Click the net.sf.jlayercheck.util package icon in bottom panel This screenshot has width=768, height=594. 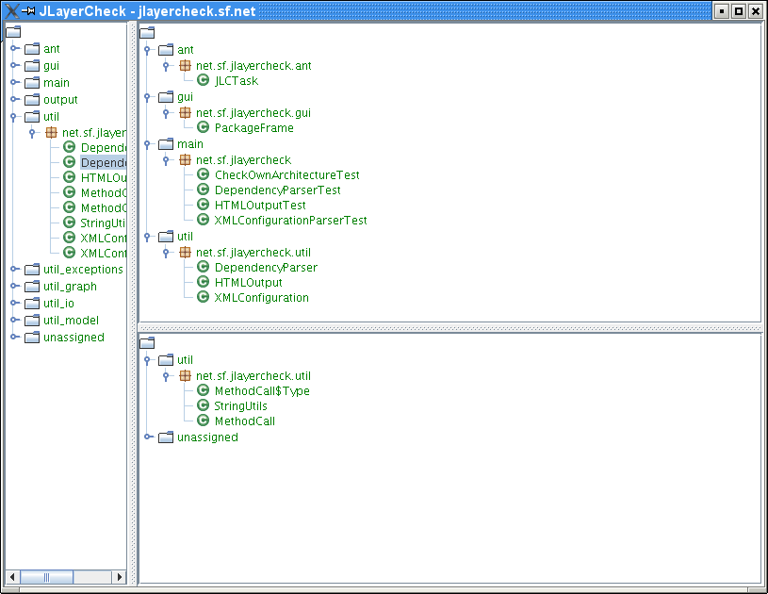coord(185,375)
